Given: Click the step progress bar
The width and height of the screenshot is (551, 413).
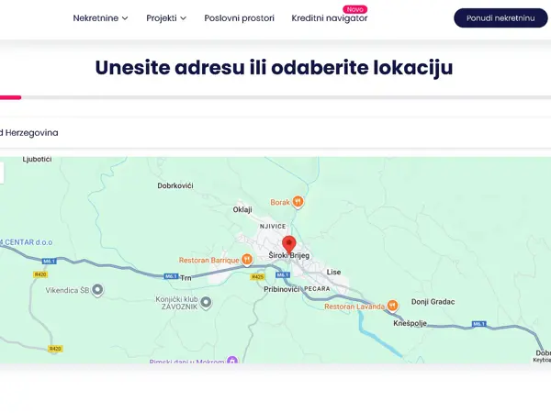Looking at the screenshot, I should click(x=275, y=97).
